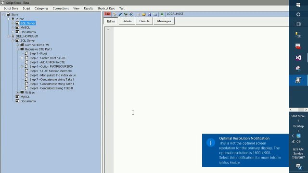Click the Windows Start button
The height and width of the screenshot is (173, 308).
[298, 5]
